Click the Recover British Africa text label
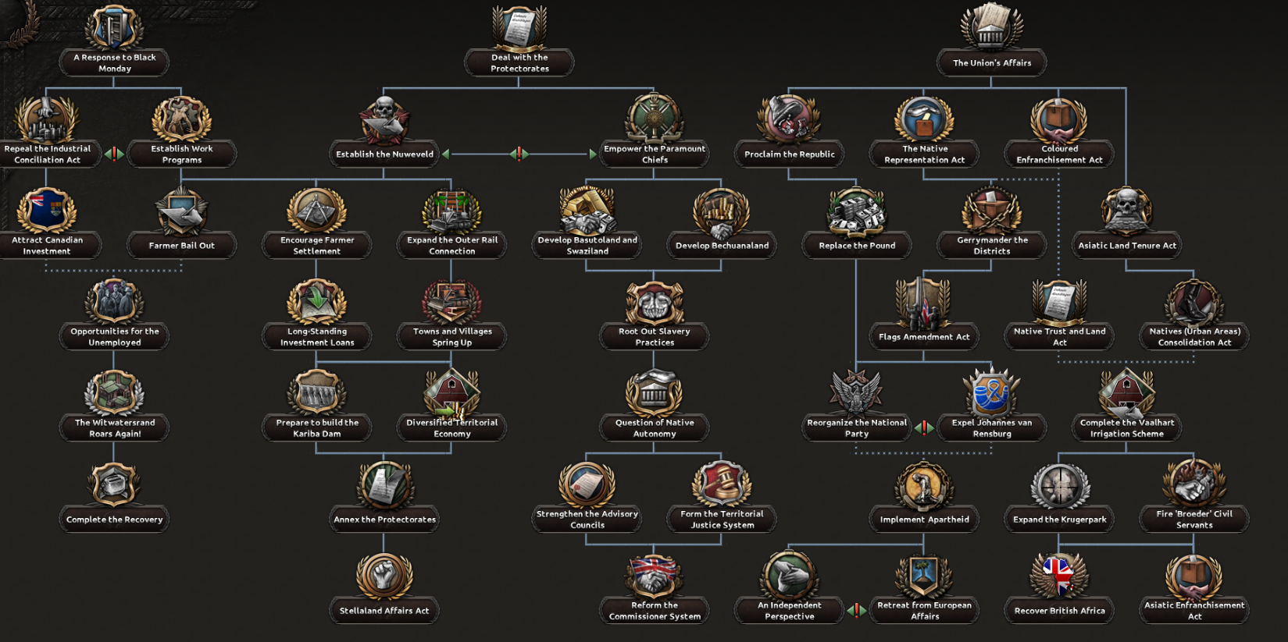 1059,611
